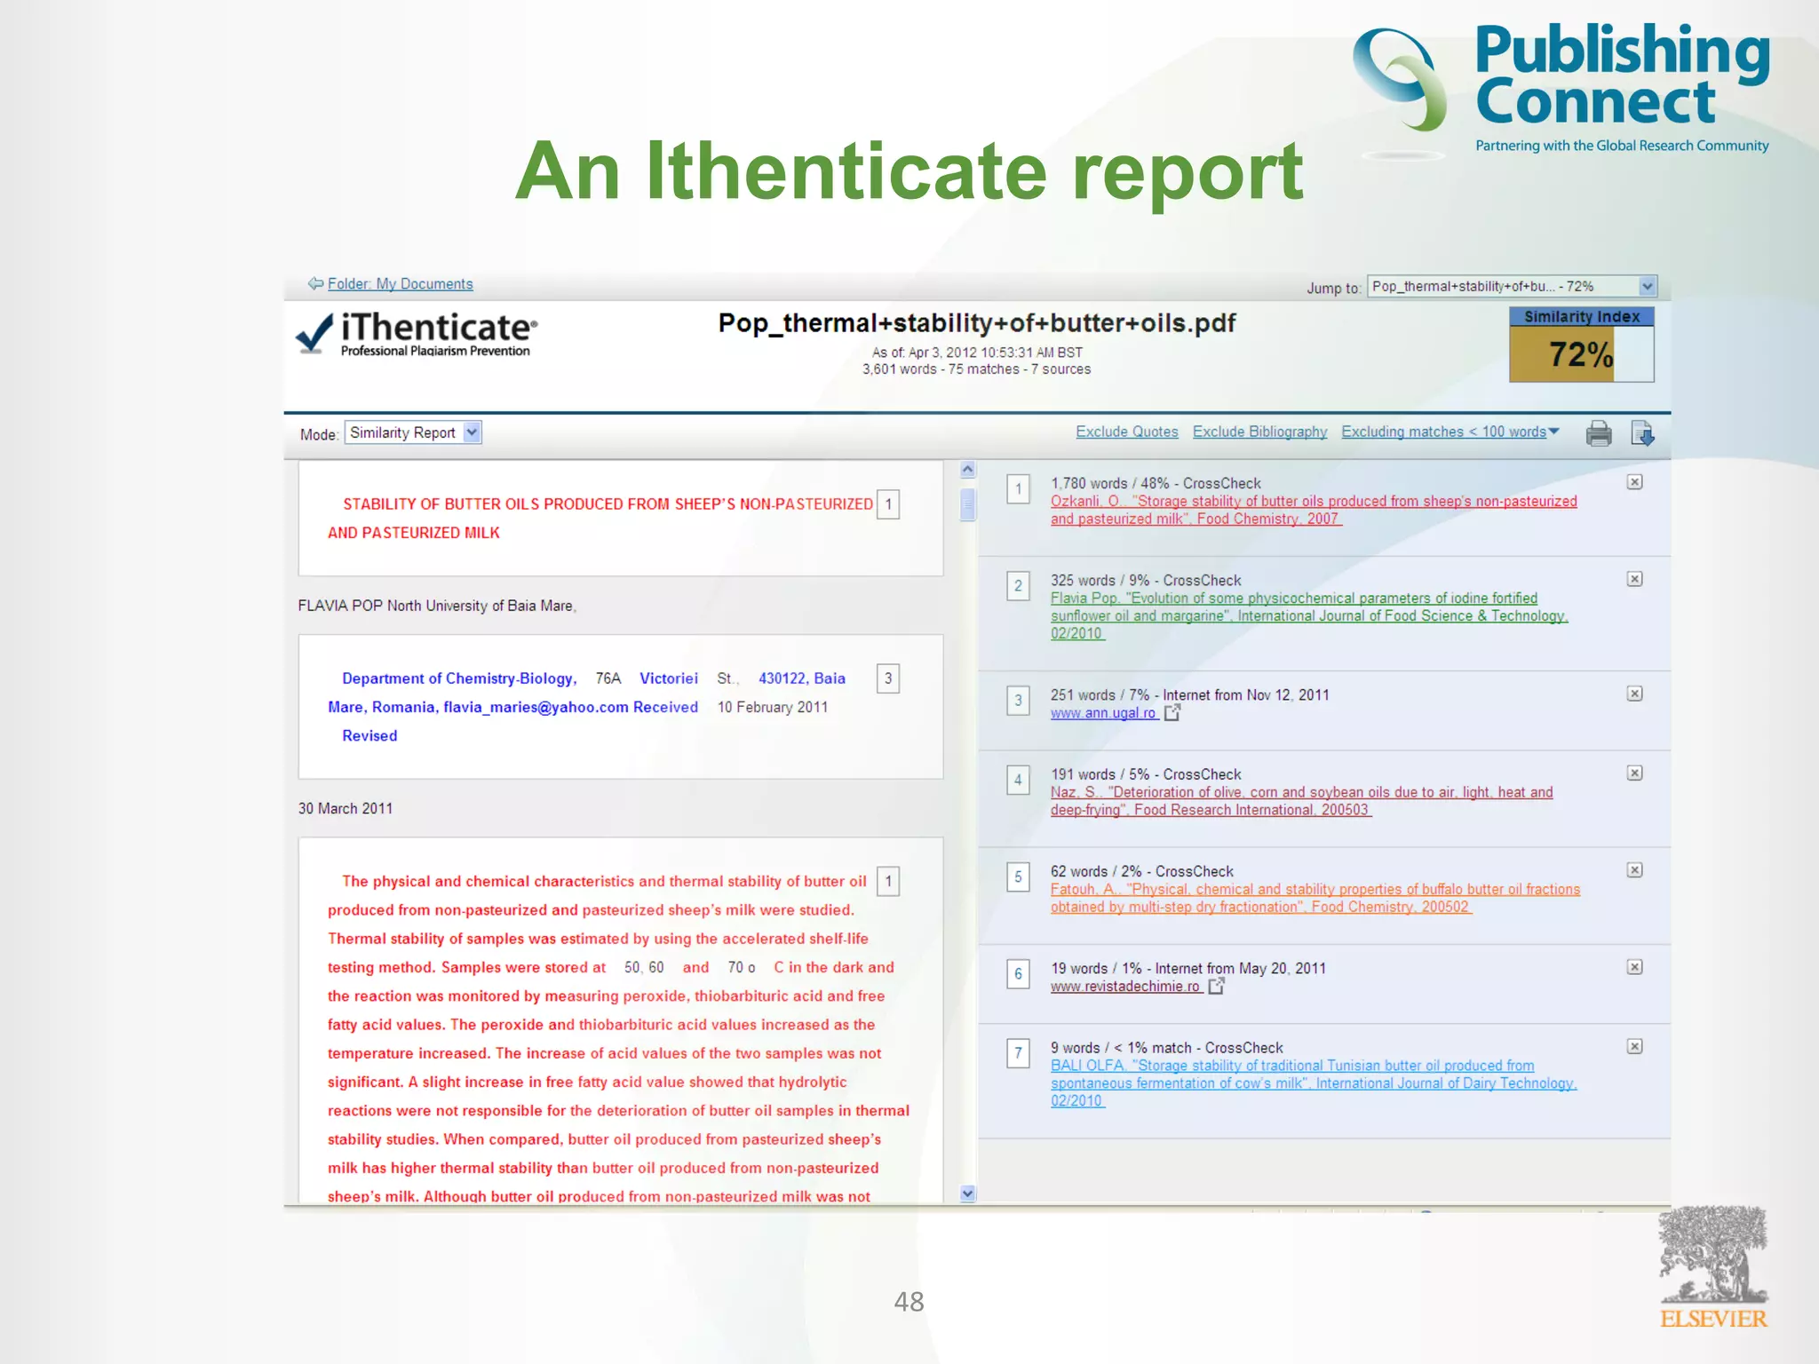
Task: Click '19 words / 1% - Internet from May 20, 2011'
Action: tap(1188, 968)
